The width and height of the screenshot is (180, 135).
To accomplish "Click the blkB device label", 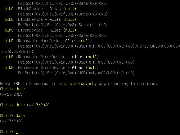I will [x=9, y=19].
